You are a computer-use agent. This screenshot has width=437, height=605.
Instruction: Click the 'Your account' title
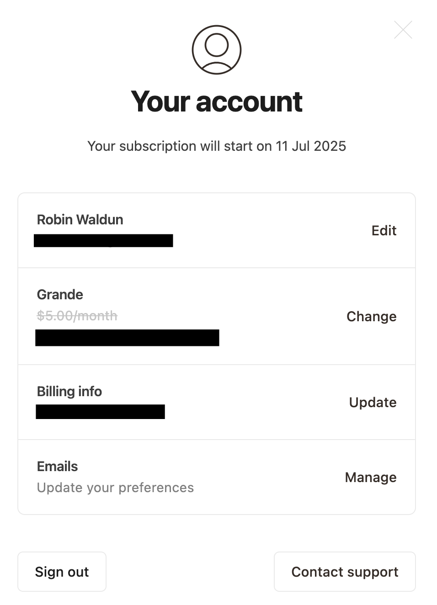217,101
